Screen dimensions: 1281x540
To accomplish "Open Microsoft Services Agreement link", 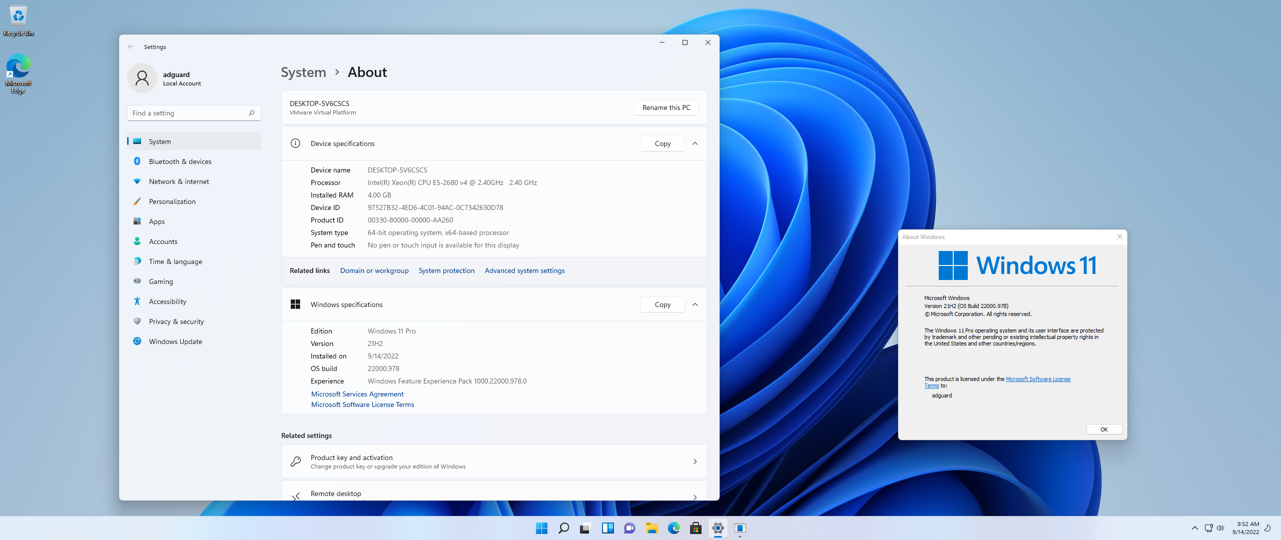I will 357,394.
